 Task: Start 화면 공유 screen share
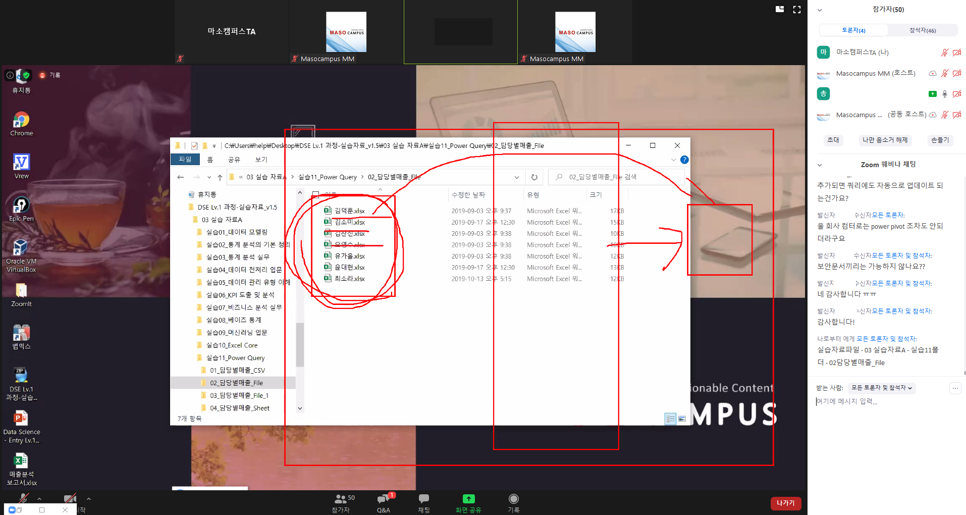468,499
